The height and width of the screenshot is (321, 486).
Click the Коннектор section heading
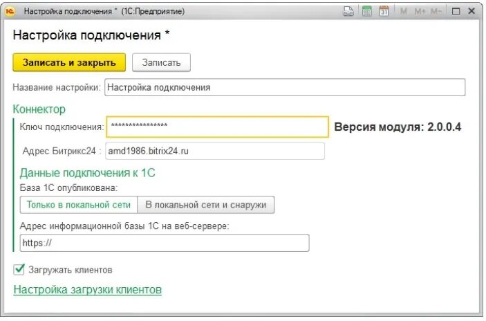click(x=39, y=109)
